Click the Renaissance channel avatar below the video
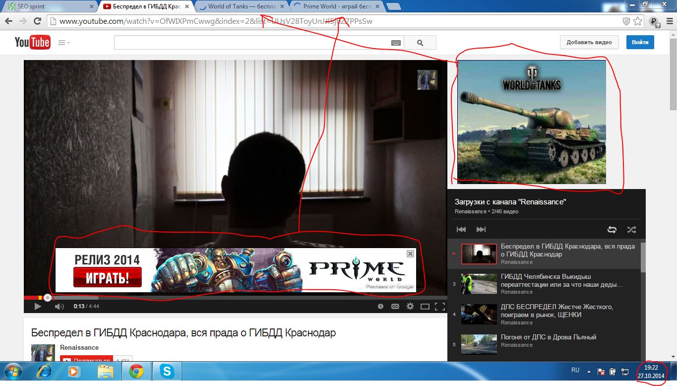This screenshot has height=386, width=677. 43,353
